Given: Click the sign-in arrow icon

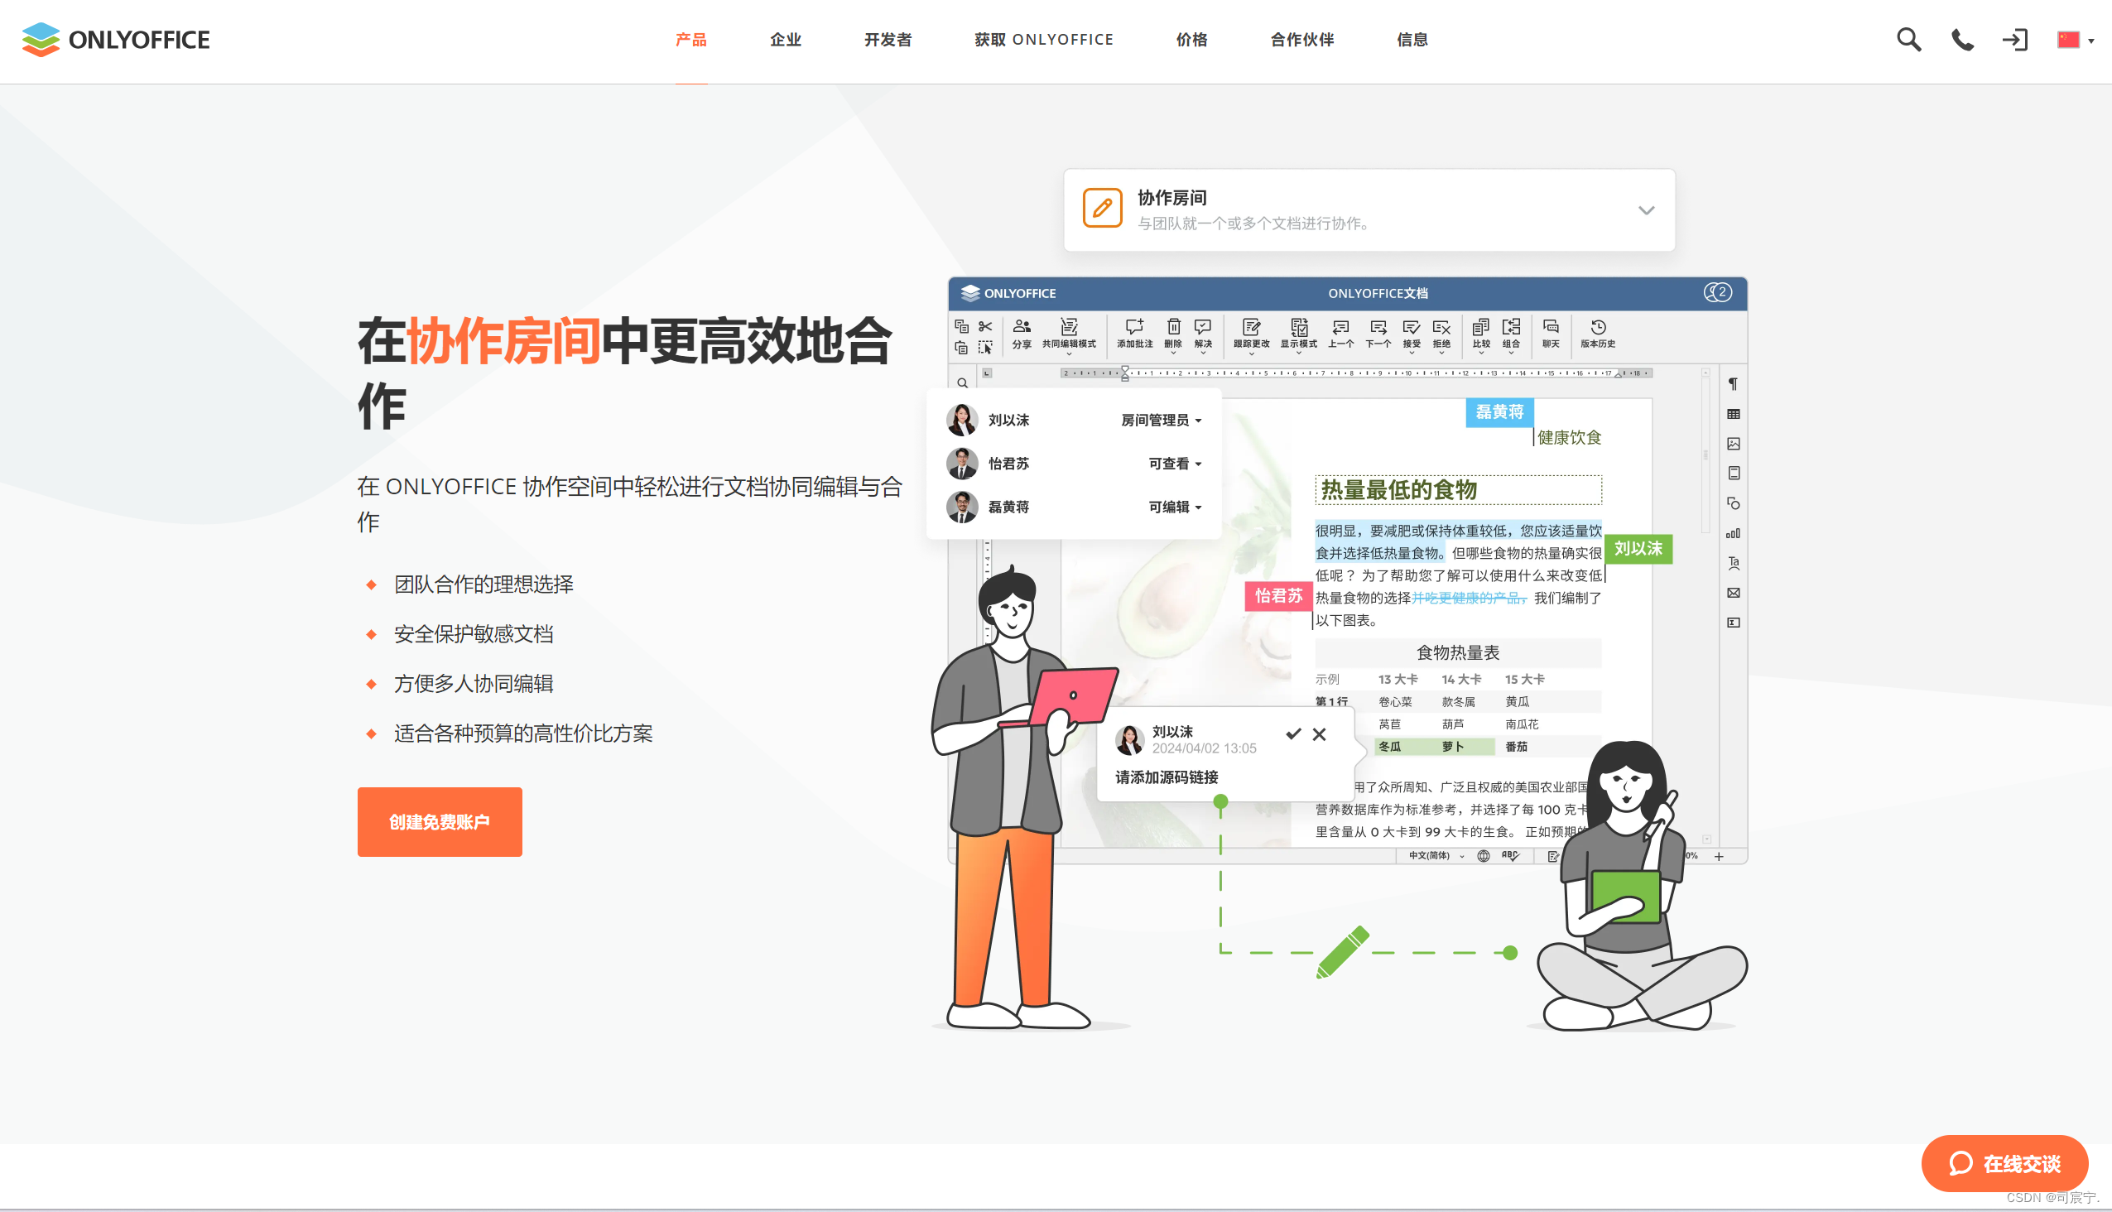Looking at the screenshot, I should pyautogui.click(x=2014, y=39).
